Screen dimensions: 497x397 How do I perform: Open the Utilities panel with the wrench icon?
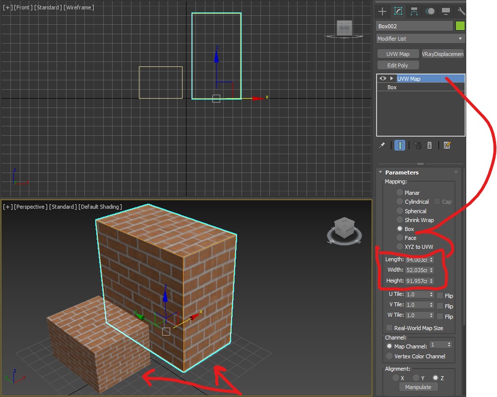point(461,11)
